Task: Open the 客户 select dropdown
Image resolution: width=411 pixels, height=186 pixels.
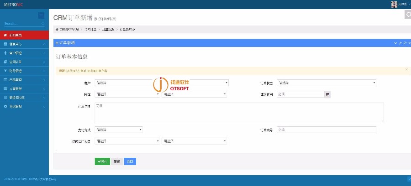Action: click(162, 83)
